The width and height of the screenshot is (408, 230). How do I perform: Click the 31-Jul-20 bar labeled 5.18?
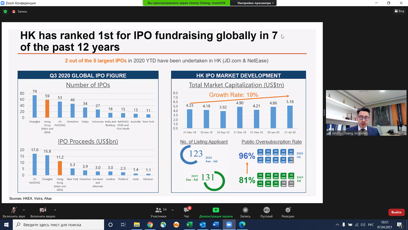pyautogui.click(x=290, y=117)
